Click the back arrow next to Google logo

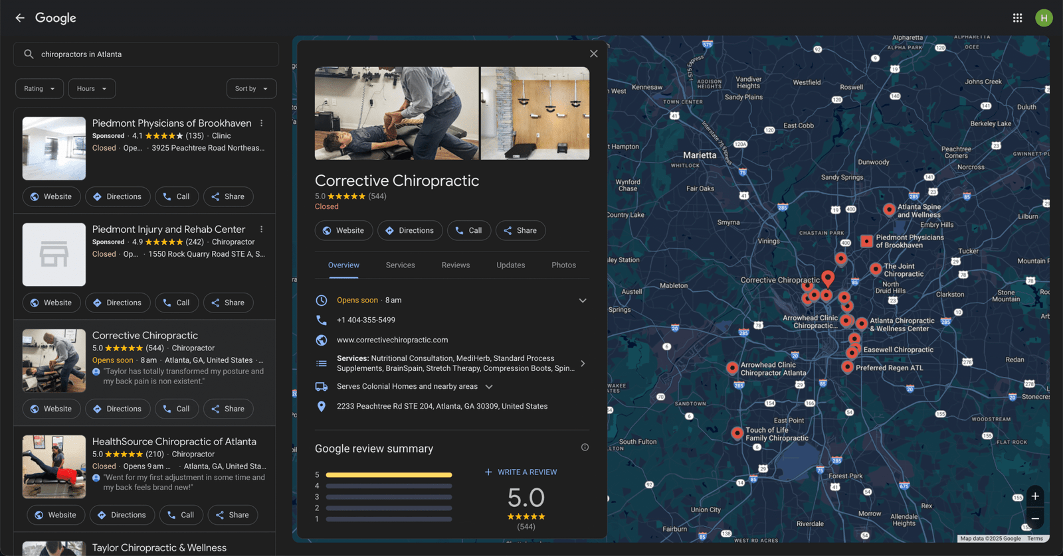20,18
